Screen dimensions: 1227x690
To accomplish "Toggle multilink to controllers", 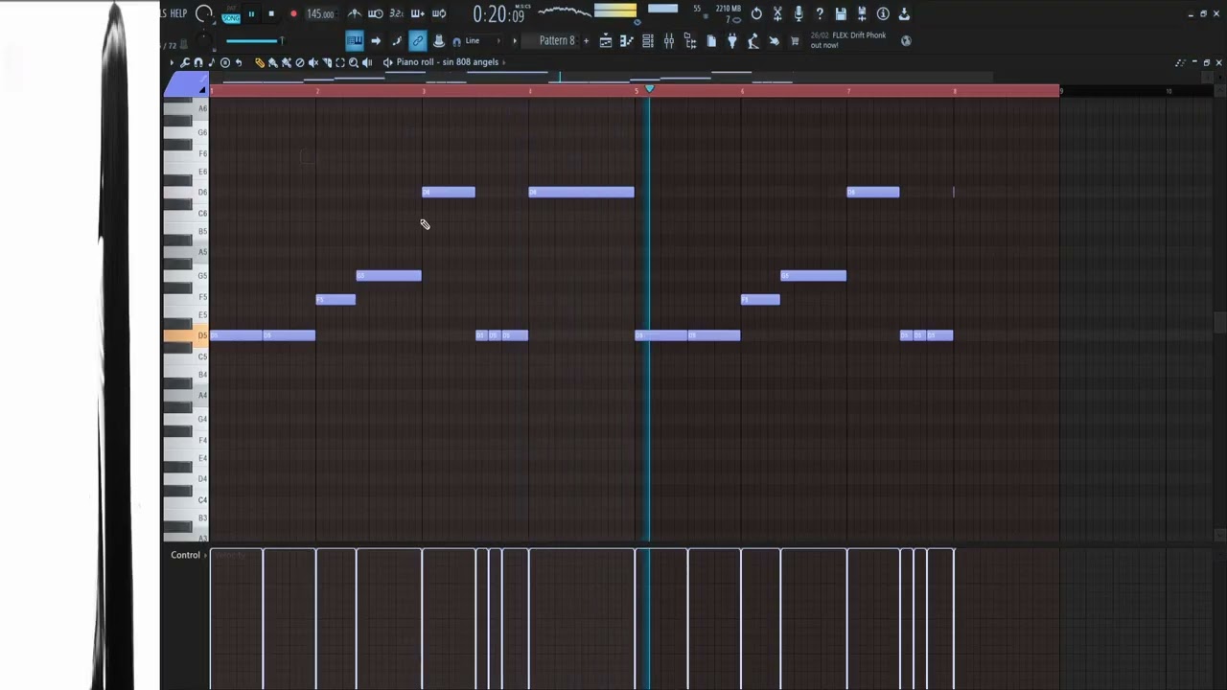I will (x=418, y=40).
